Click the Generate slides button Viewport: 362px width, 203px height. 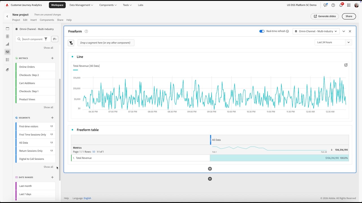pos(325,16)
